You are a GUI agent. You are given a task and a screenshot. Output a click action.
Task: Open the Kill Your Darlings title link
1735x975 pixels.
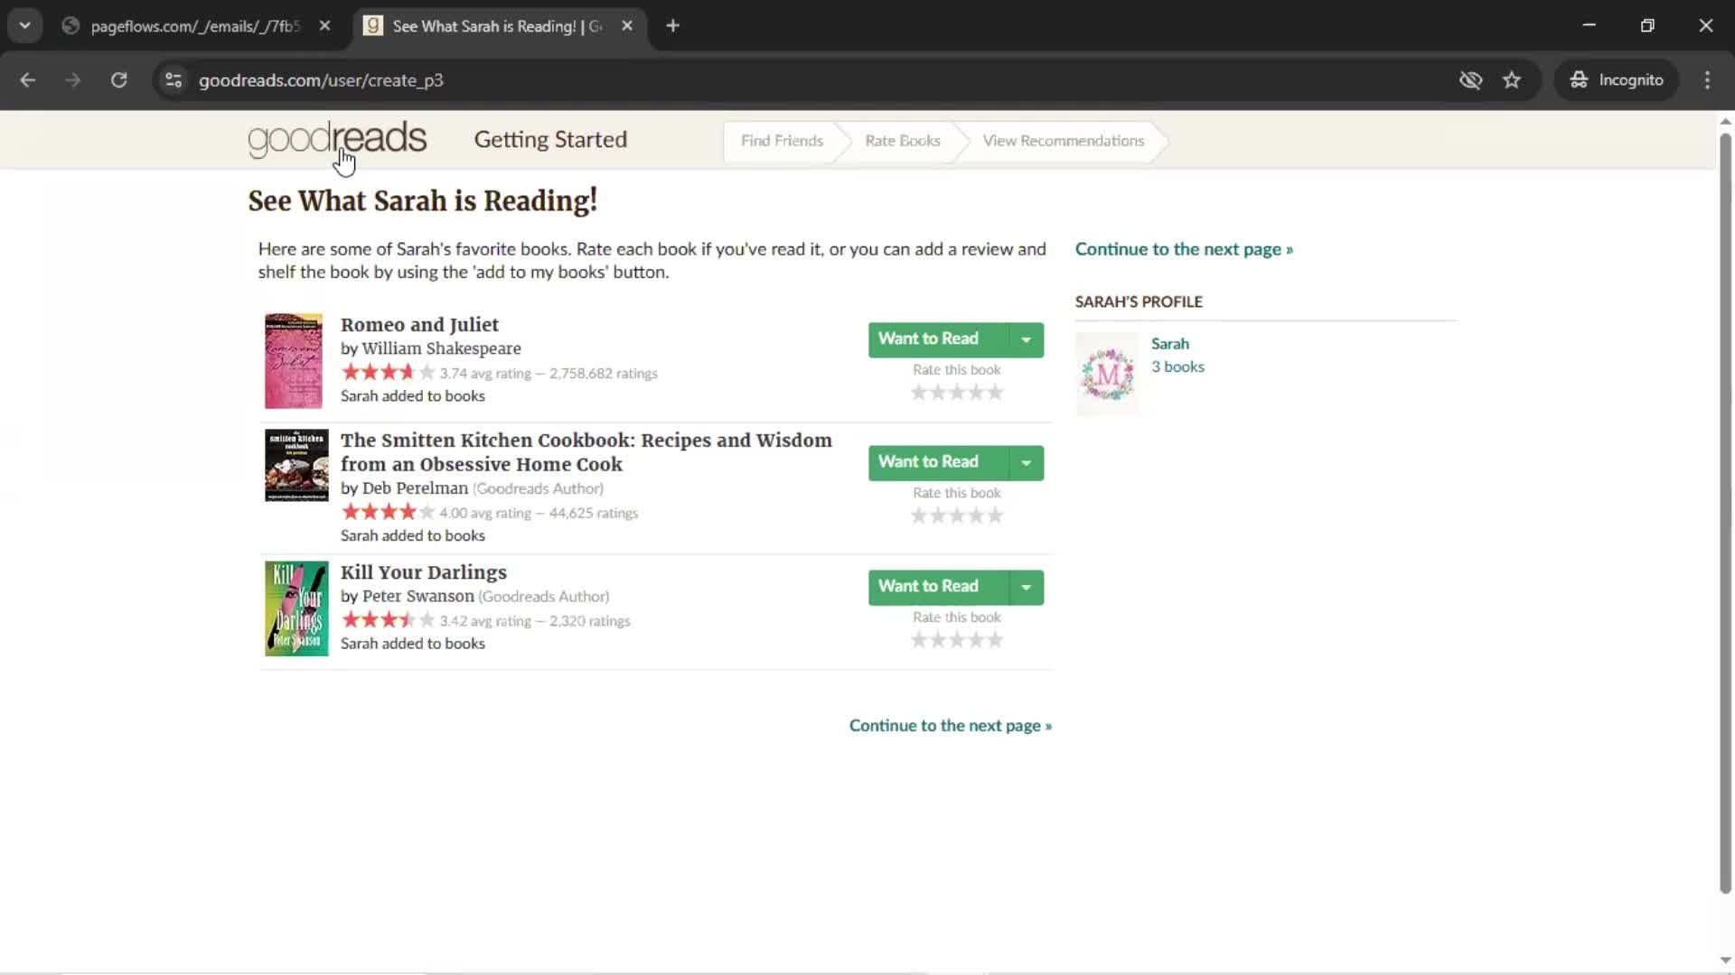pos(424,572)
